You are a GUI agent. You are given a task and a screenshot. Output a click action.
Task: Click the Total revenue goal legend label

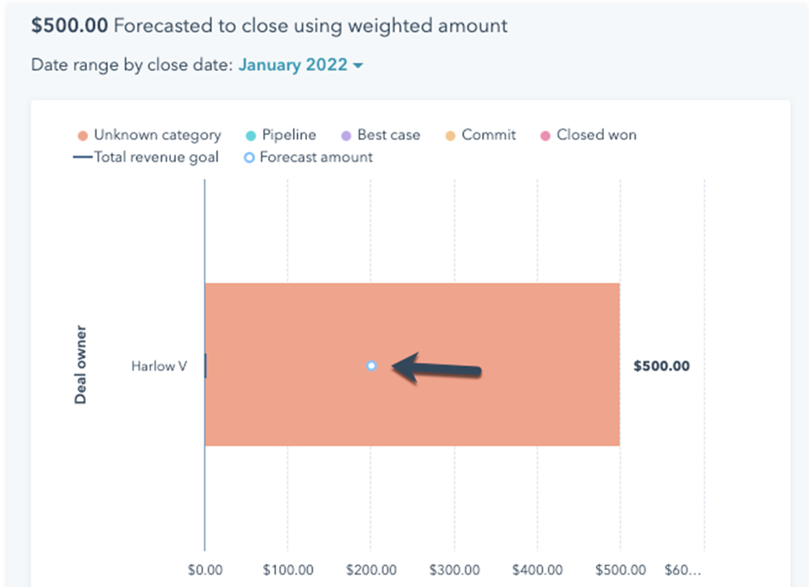(156, 157)
